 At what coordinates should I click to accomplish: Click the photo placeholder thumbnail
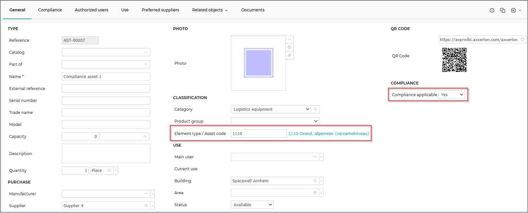click(258, 63)
